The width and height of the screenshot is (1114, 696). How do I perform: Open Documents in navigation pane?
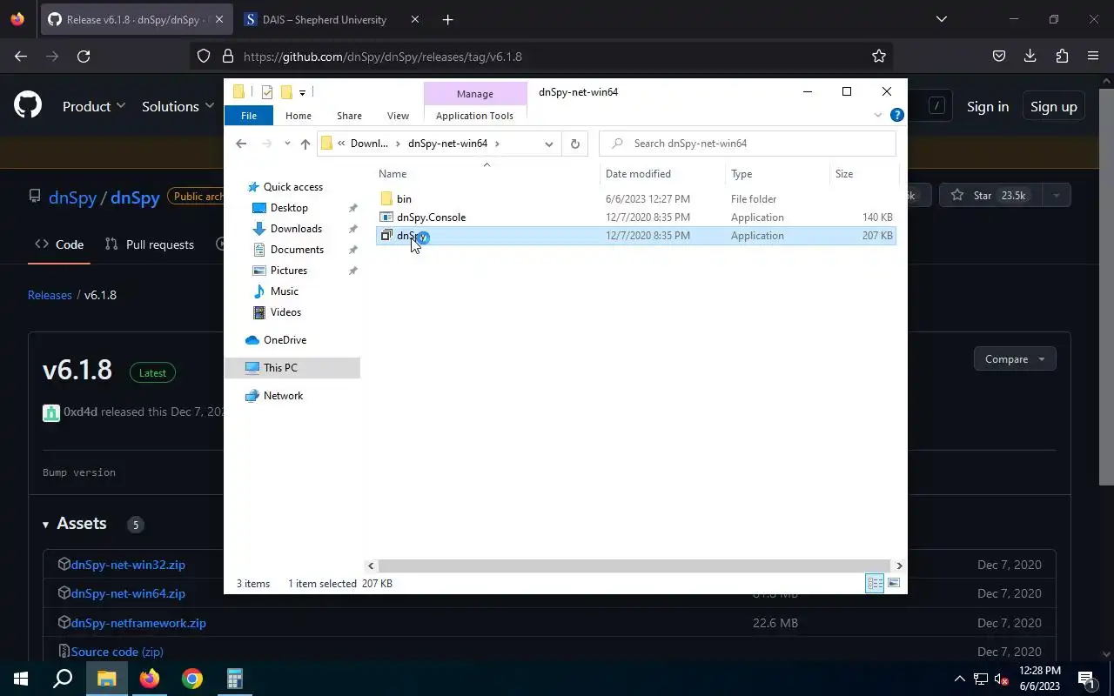click(297, 250)
